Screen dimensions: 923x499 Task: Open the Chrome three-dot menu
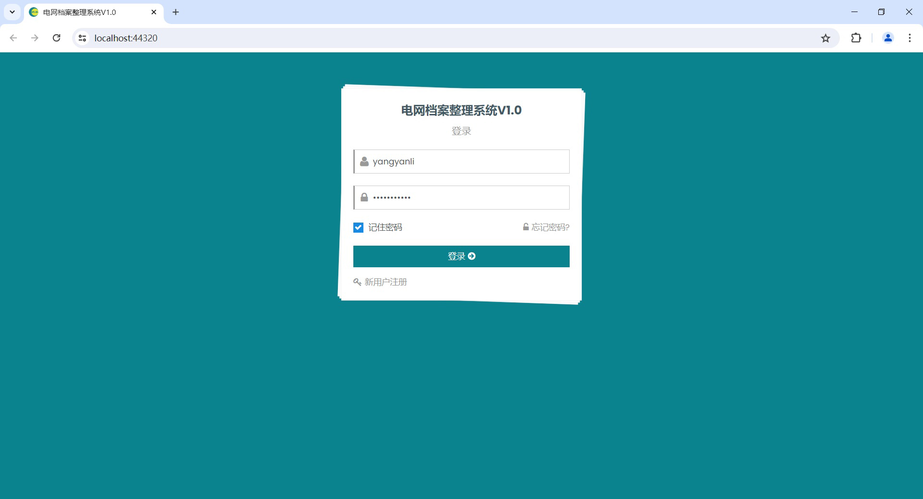pyautogui.click(x=910, y=38)
